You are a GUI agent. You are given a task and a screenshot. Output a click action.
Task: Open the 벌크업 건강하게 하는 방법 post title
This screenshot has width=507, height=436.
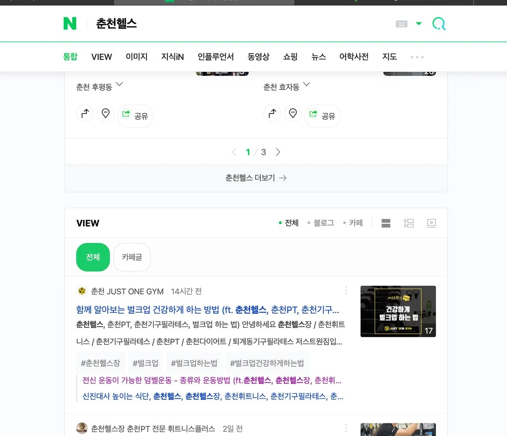click(207, 310)
